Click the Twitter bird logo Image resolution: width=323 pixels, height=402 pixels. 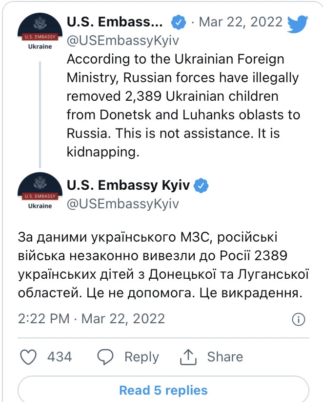298,24
